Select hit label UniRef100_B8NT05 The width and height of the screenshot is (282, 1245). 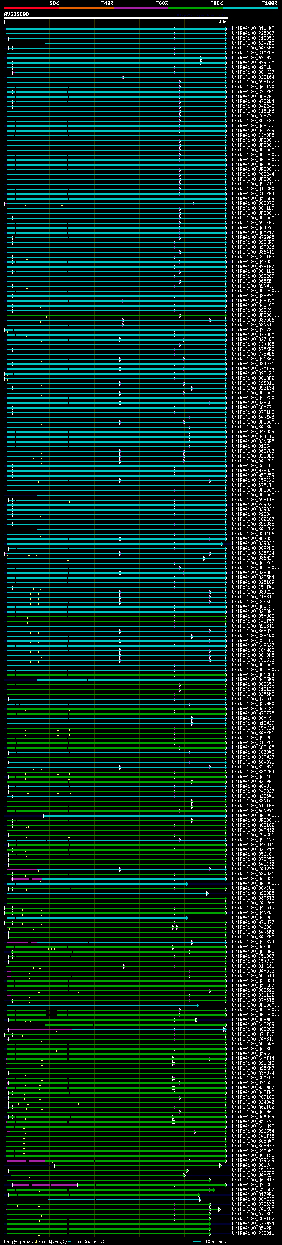tap(253, 800)
